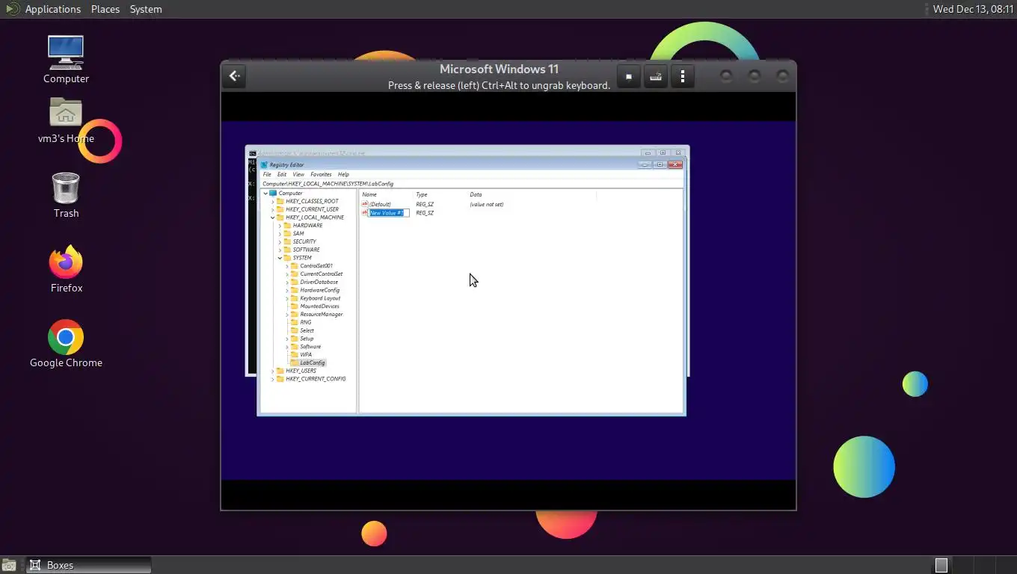Open the Help menu in Registry Editor
The image size is (1017, 574).
(x=343, y=174)
